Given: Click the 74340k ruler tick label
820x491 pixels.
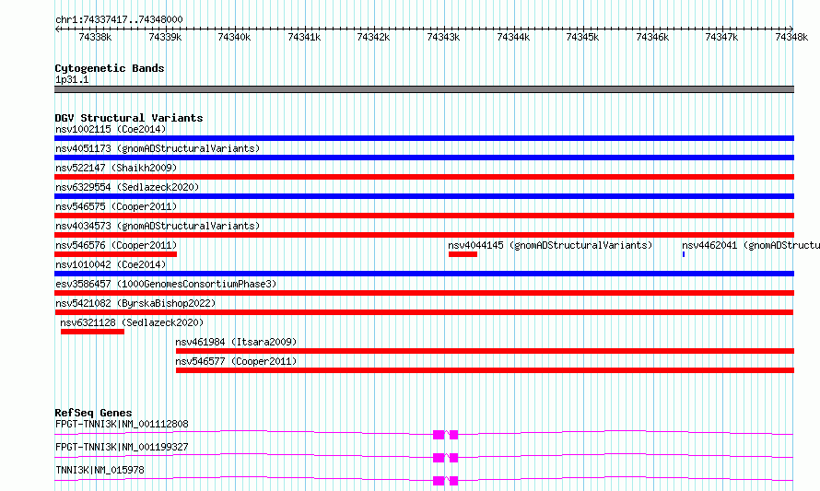Looking at the screenshot, I should 234,37.
